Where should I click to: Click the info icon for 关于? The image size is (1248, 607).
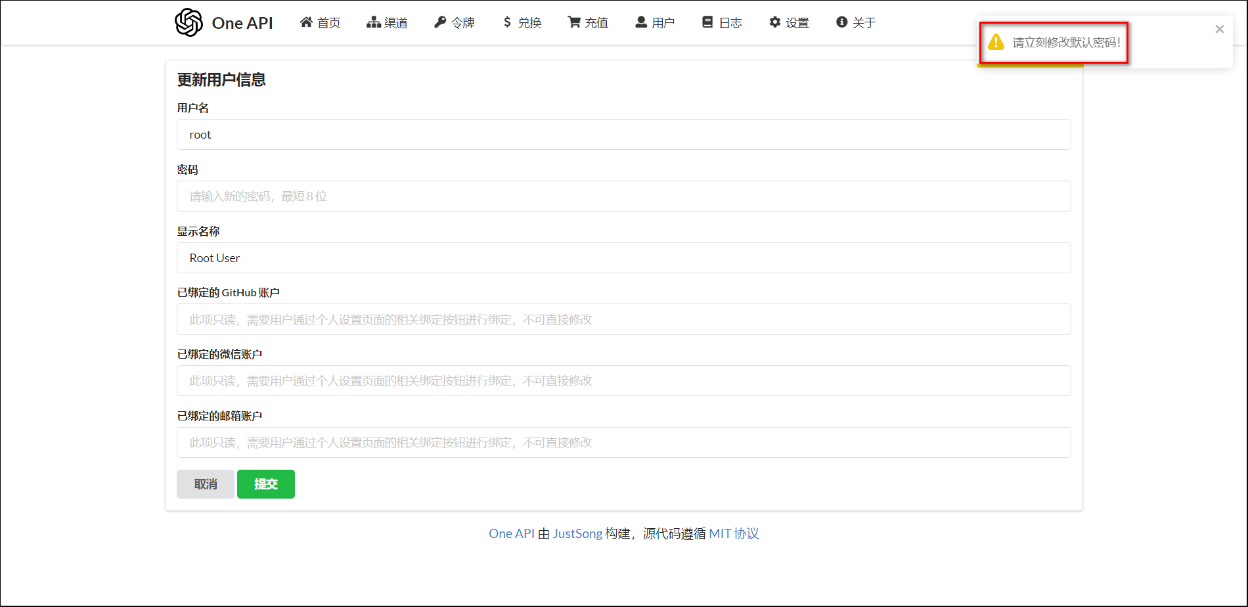[841, 22]
